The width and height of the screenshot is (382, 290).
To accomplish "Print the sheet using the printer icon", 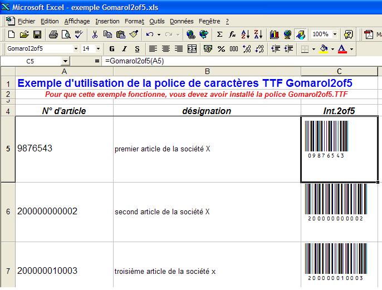I will pyautogui.click(x=53, y=35).
